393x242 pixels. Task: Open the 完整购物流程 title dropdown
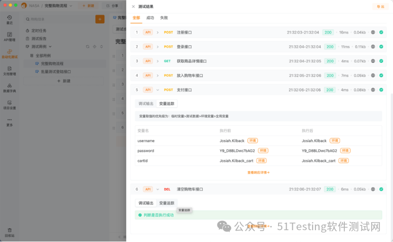pos(71,6)
